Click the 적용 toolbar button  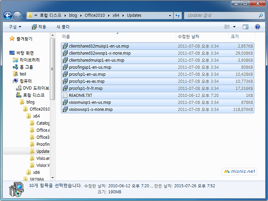[x=39, y=27]
